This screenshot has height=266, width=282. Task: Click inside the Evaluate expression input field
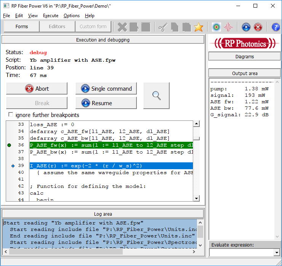(242, 253)
